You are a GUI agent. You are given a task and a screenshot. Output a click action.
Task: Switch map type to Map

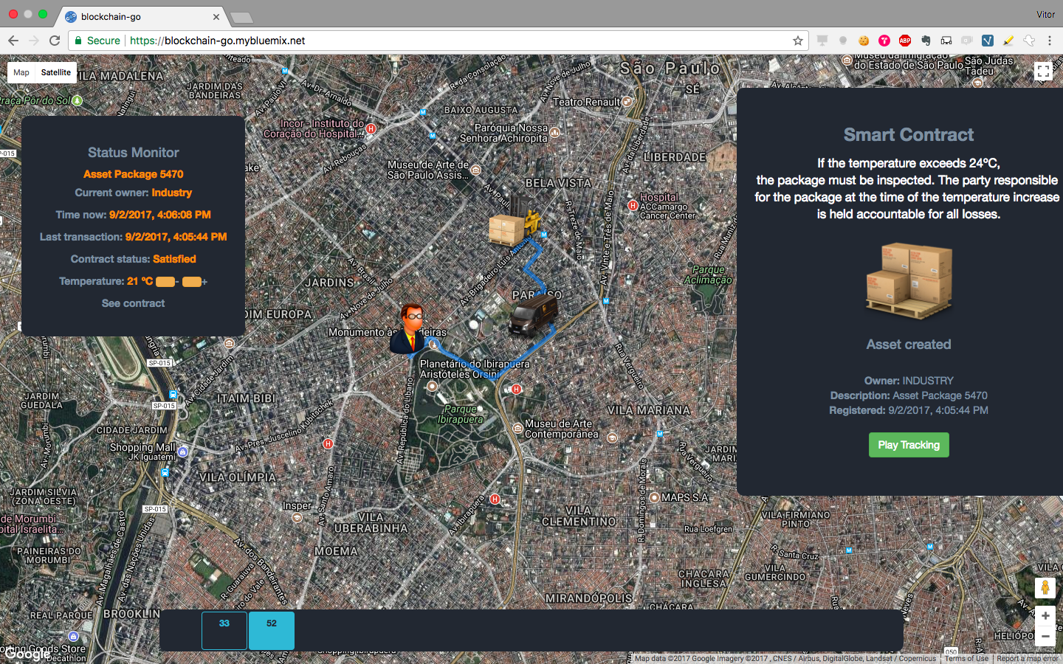[x=21, y=72]
